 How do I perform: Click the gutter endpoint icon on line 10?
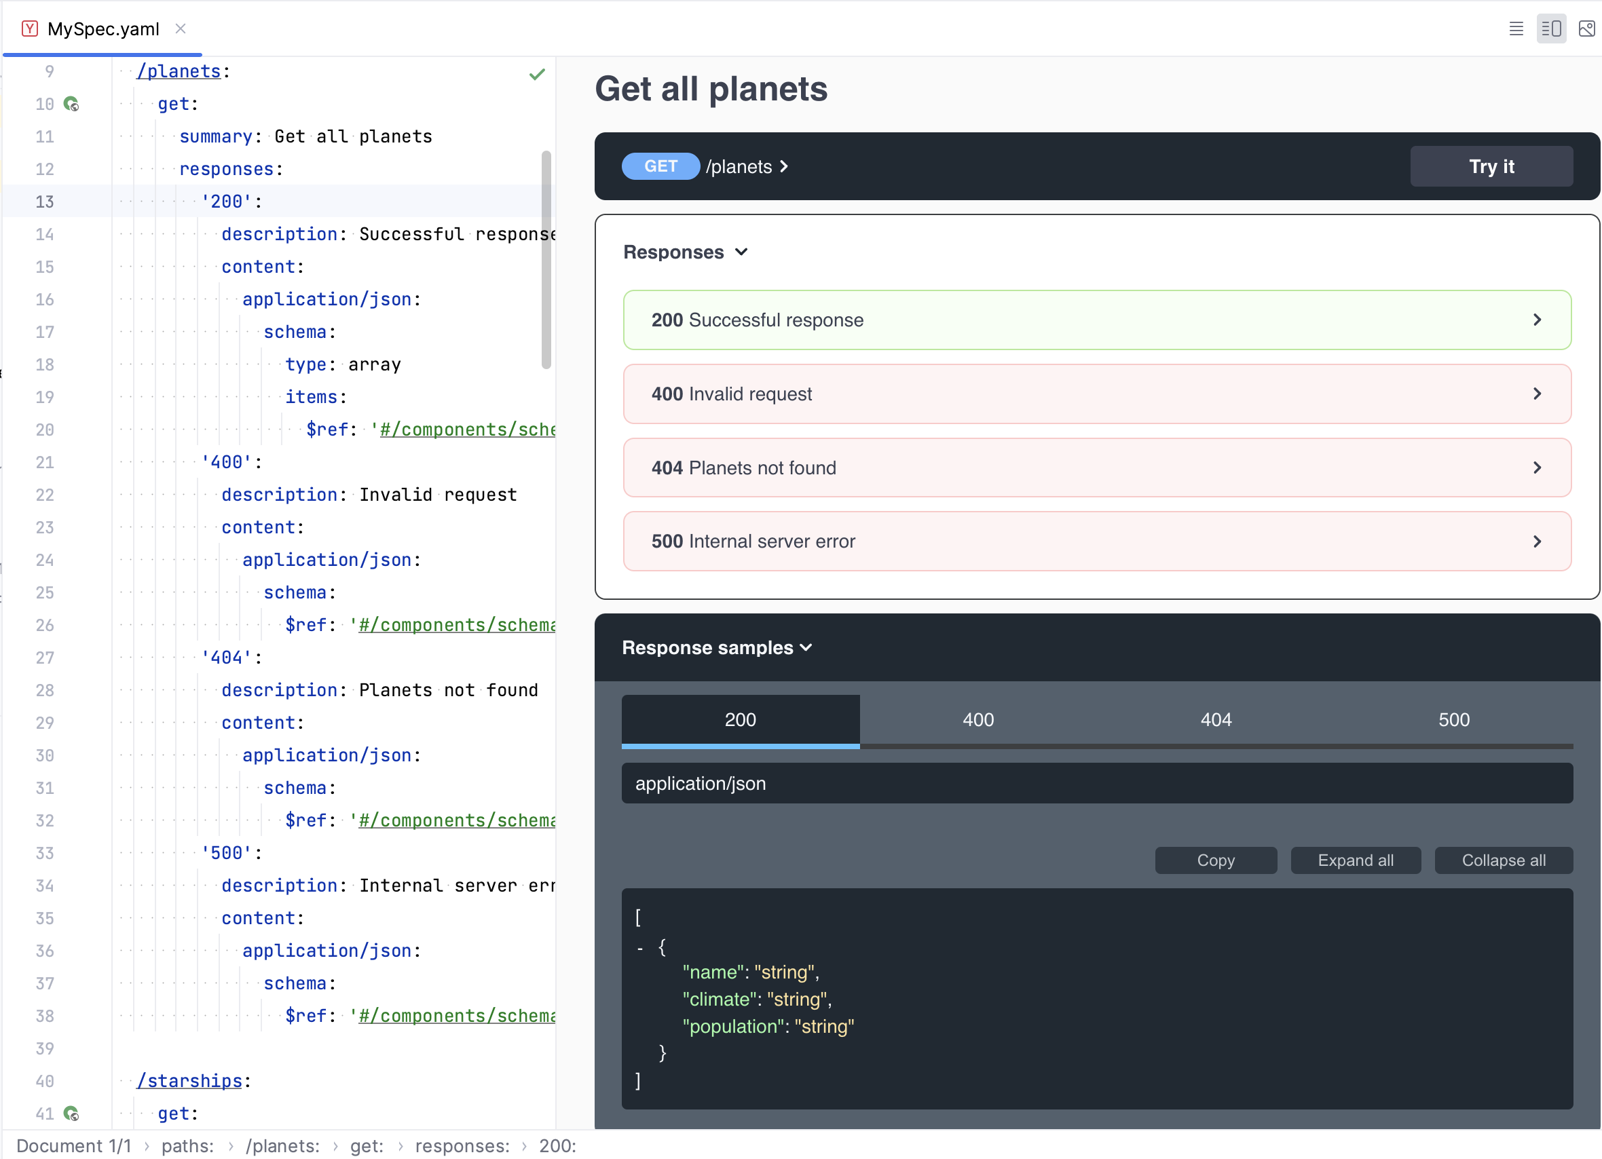(71, 104)
